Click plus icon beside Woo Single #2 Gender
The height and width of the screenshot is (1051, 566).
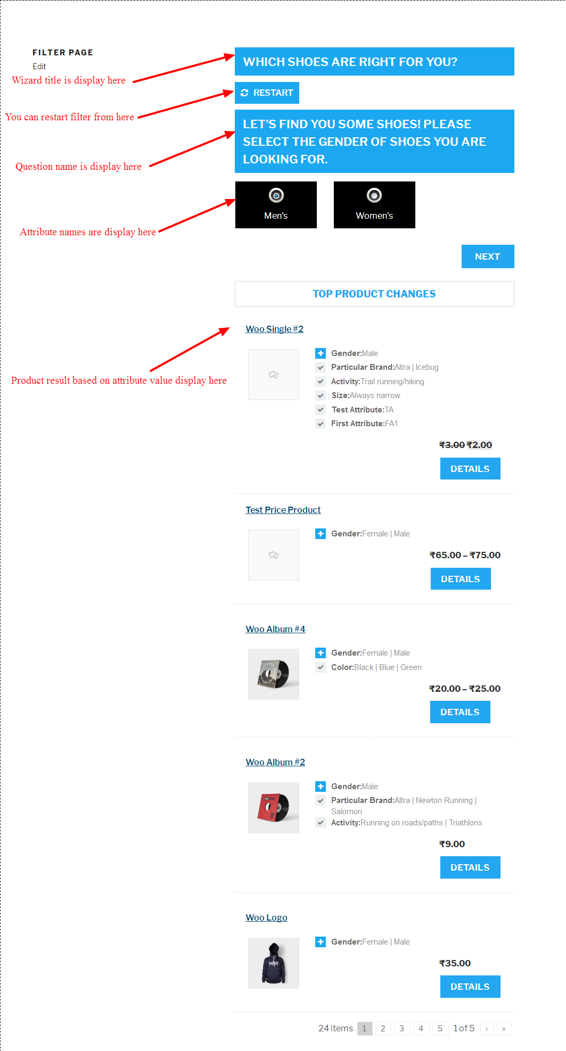(321, 353)
